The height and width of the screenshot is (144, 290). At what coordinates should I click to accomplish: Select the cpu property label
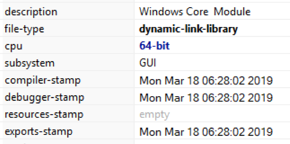pos(13,46)
